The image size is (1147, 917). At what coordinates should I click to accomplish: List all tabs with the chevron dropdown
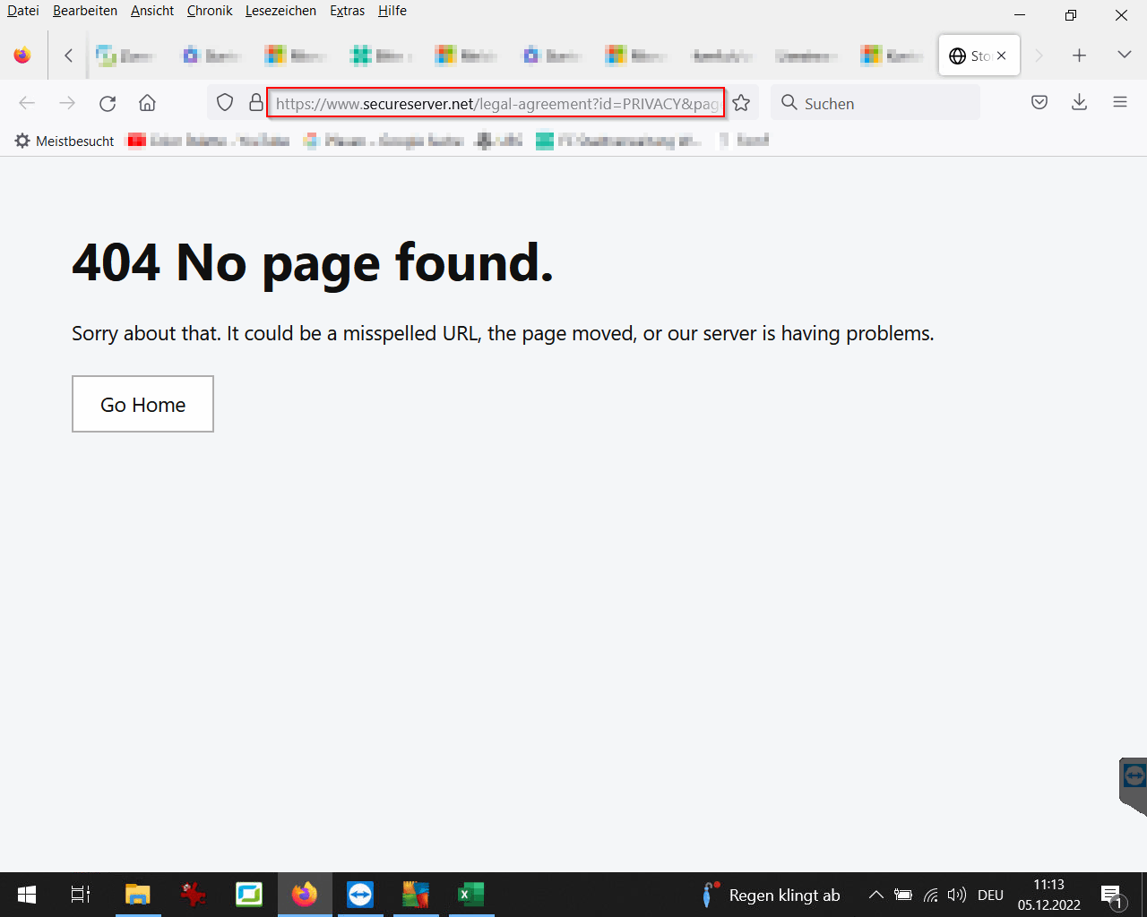coord(1125,56)
